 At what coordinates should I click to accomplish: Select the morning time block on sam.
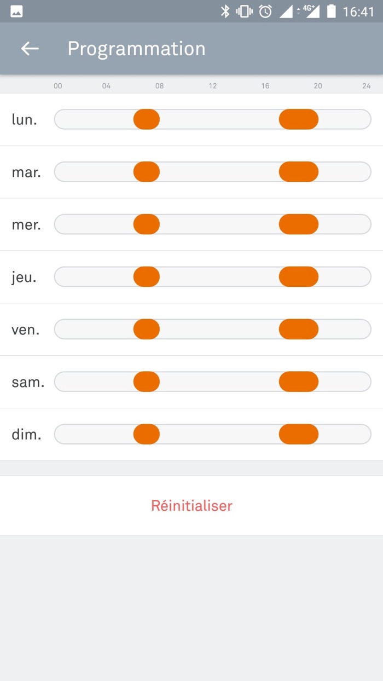pos(147,382)
